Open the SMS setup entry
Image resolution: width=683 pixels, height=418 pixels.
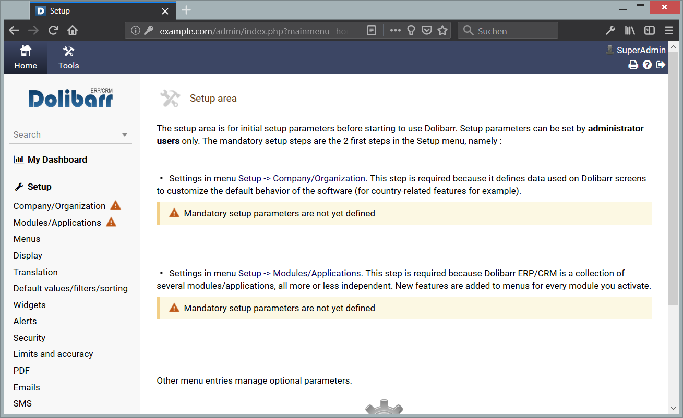point(22,403)
